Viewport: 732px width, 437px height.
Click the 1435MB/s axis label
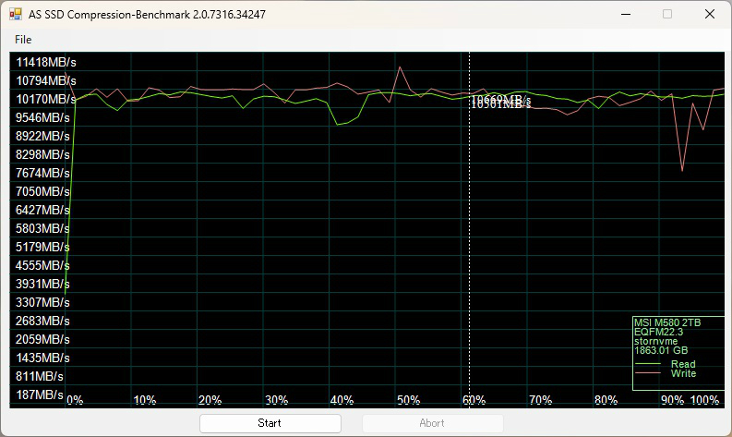pos(42,358)
